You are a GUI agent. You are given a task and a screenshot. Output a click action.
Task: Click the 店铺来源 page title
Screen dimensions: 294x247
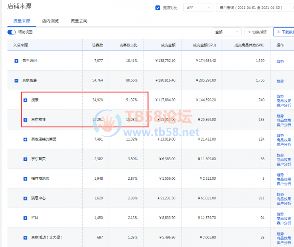click(19, 6)
